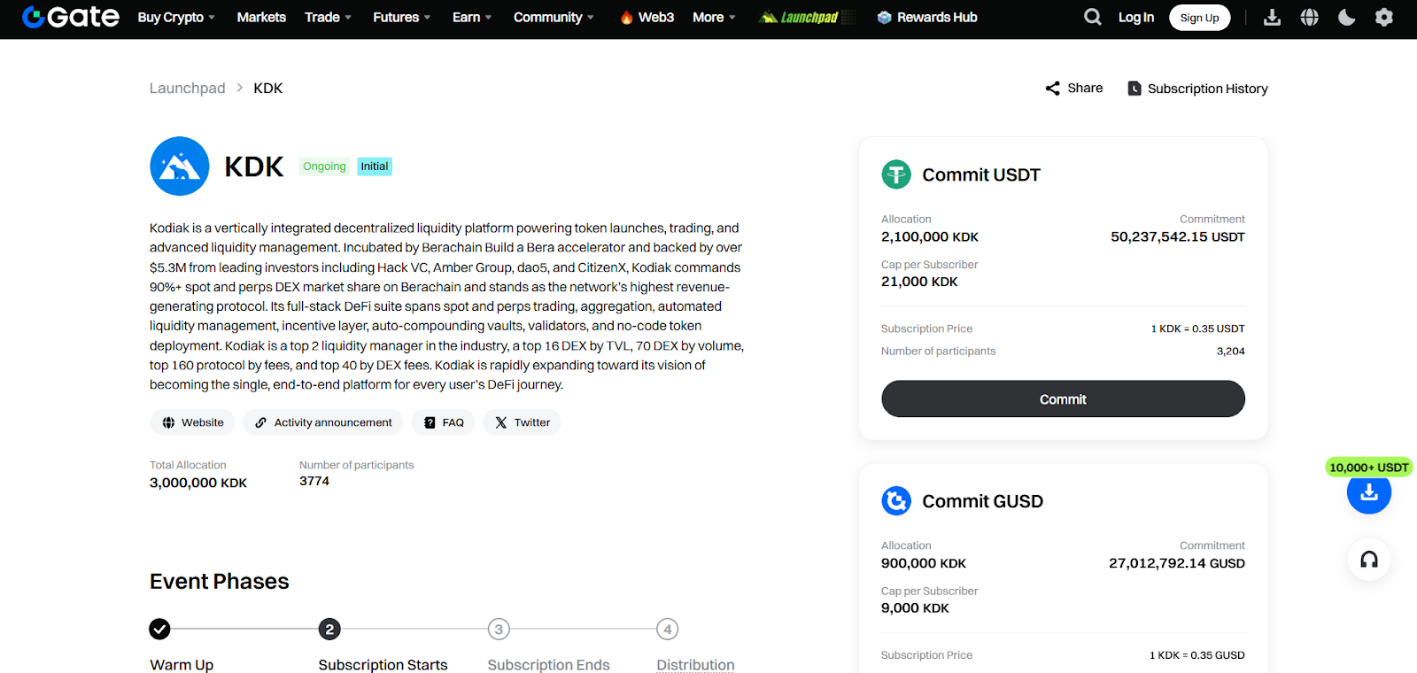1417x673 pixels.
Task: Click the Web3 flame icon
Action: [x=626, y=17]
